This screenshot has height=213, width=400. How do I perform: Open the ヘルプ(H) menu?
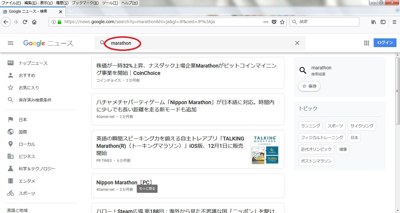pyautogui.click(x=129, y=3)
